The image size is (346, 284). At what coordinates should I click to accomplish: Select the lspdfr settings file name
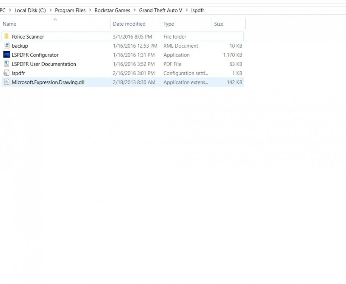18,73
